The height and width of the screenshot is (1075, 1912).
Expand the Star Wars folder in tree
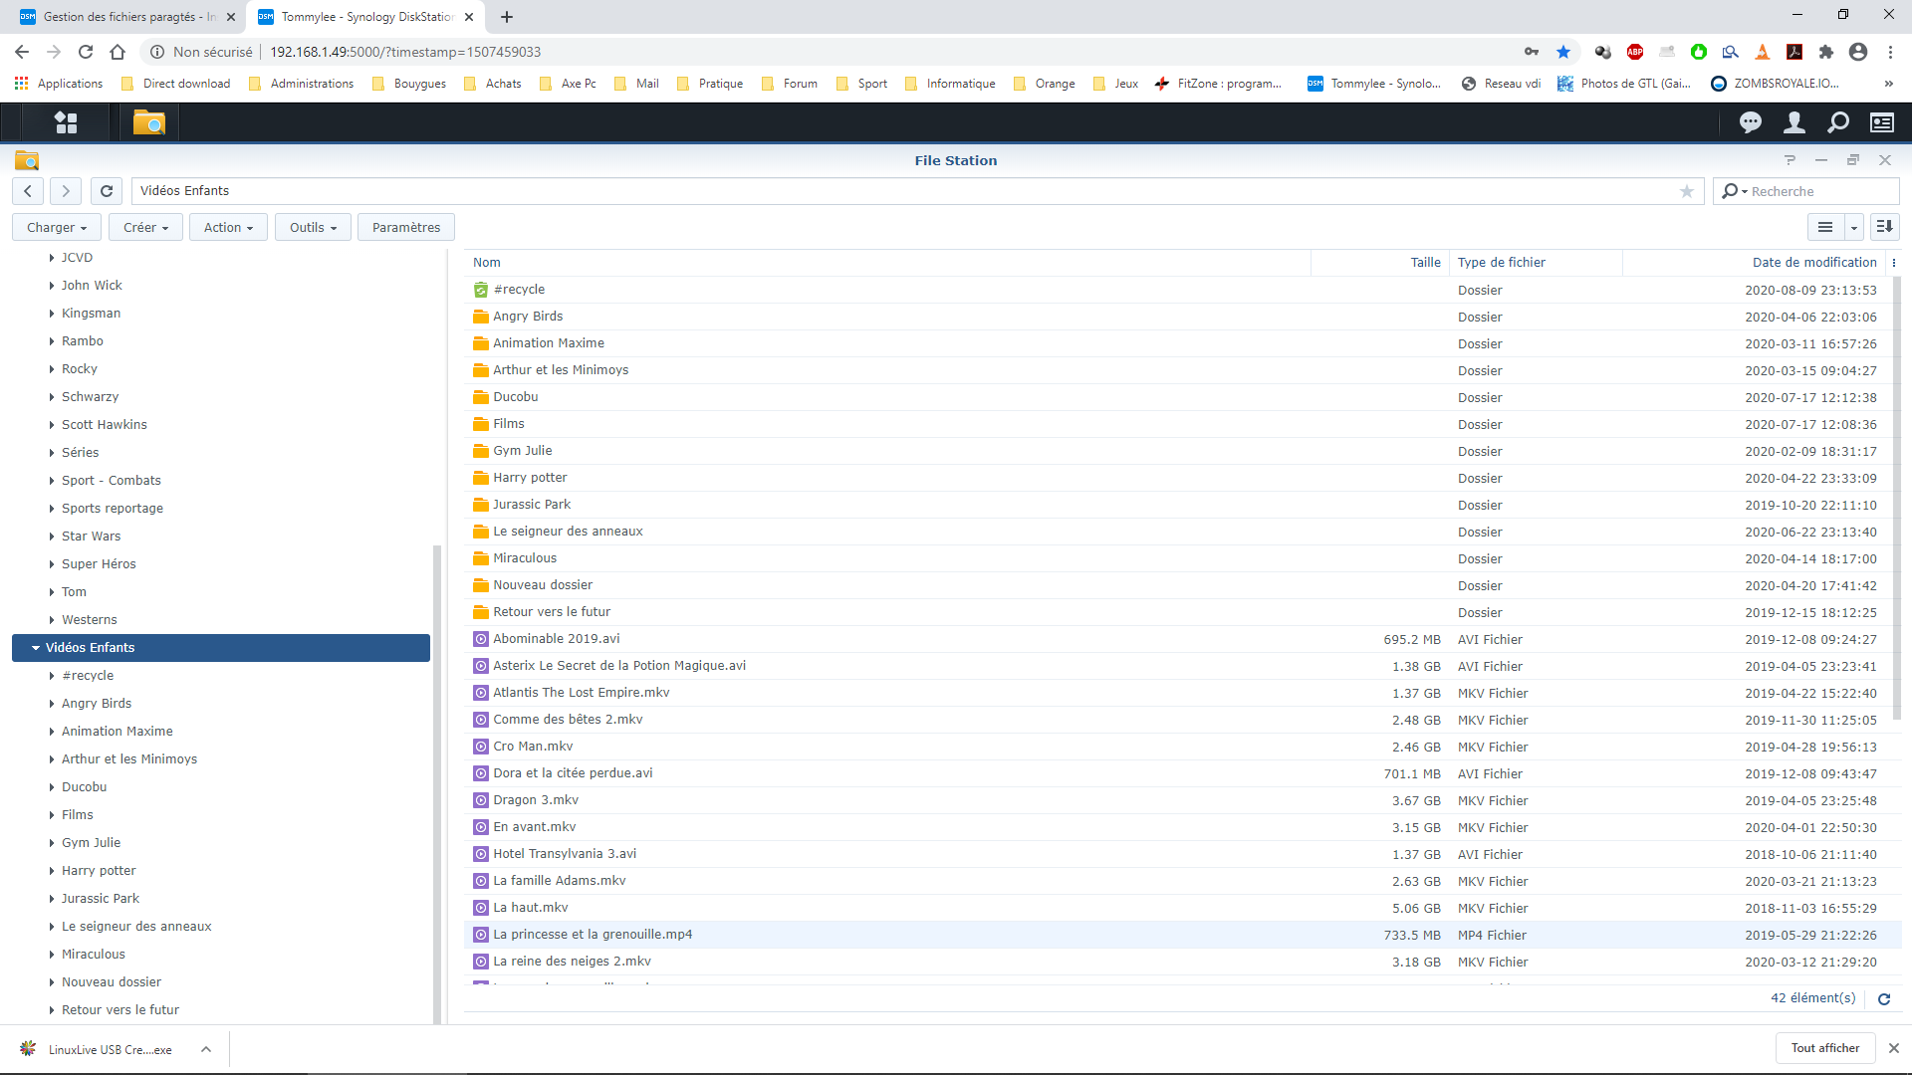(52, 537)
